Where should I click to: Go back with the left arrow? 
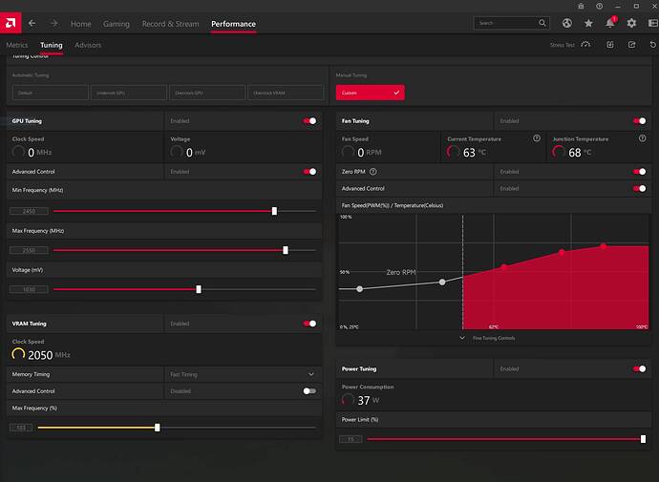point(32,23)
